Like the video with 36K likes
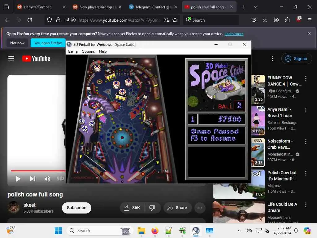Image resolution: width=317 pixels, height=238 pixels. 132,208
